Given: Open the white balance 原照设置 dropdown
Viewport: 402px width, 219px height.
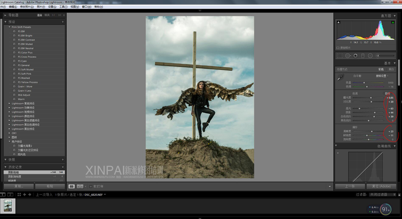Looking at the screenshot, I should [382, 76].
